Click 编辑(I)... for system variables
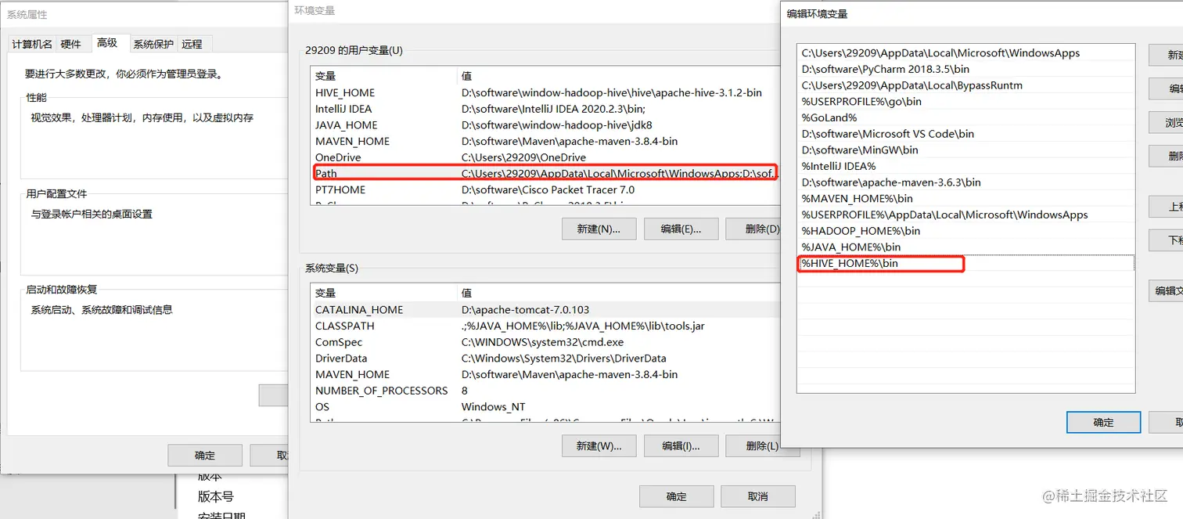Screen dimensions: 1183x519 pyautogui.click(x=681, y=445)
